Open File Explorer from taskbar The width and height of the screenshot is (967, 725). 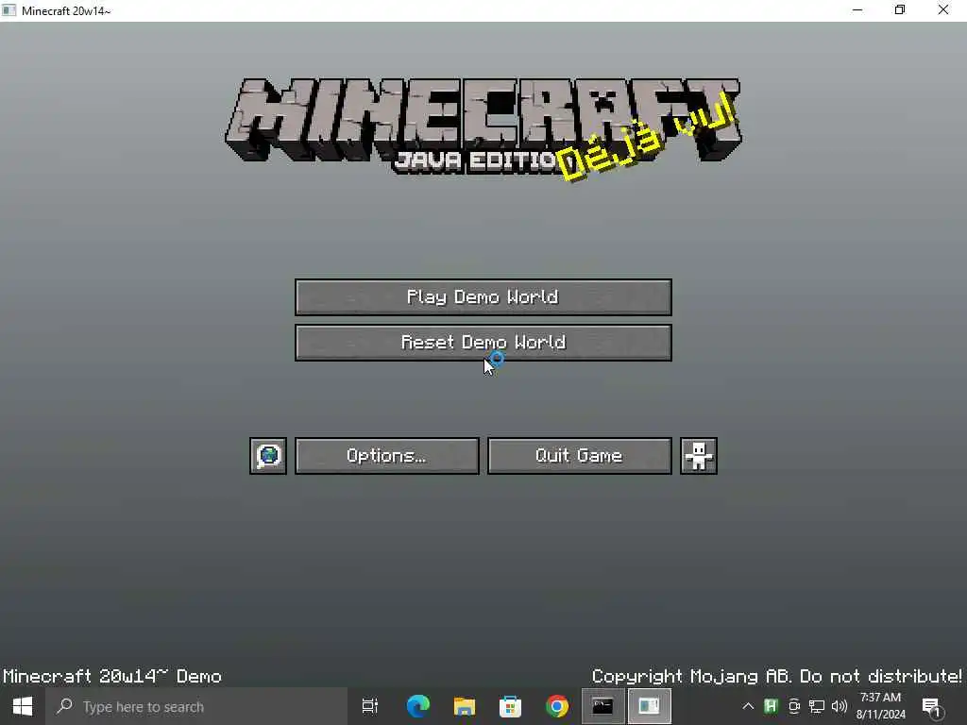[x=464, y=706]
